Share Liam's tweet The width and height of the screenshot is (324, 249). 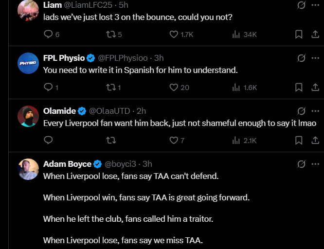(314, 35)
